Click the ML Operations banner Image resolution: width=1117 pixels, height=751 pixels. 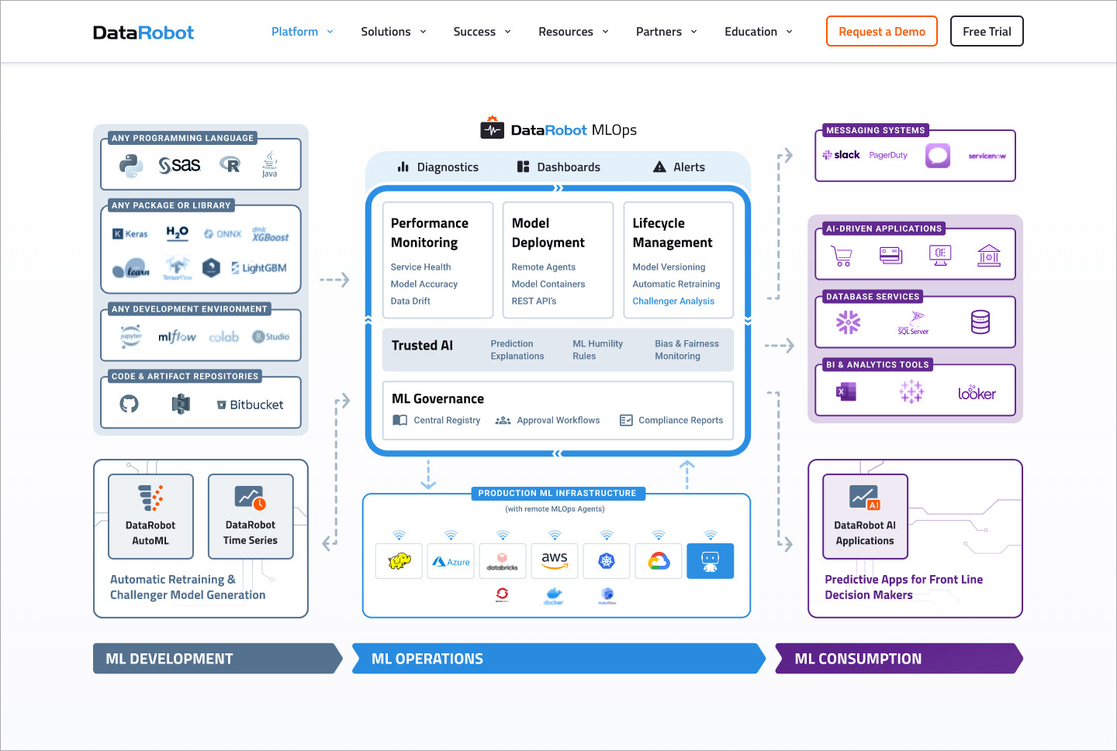click(558, 658)
